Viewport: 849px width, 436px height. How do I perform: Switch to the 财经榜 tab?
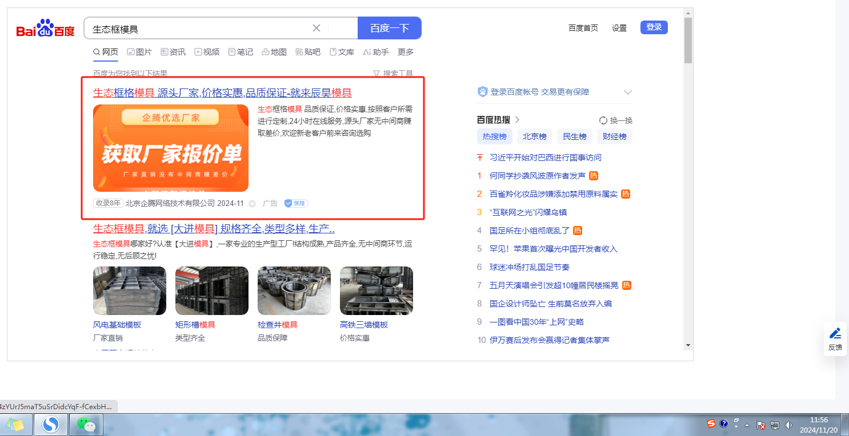[x=615, y=136]
